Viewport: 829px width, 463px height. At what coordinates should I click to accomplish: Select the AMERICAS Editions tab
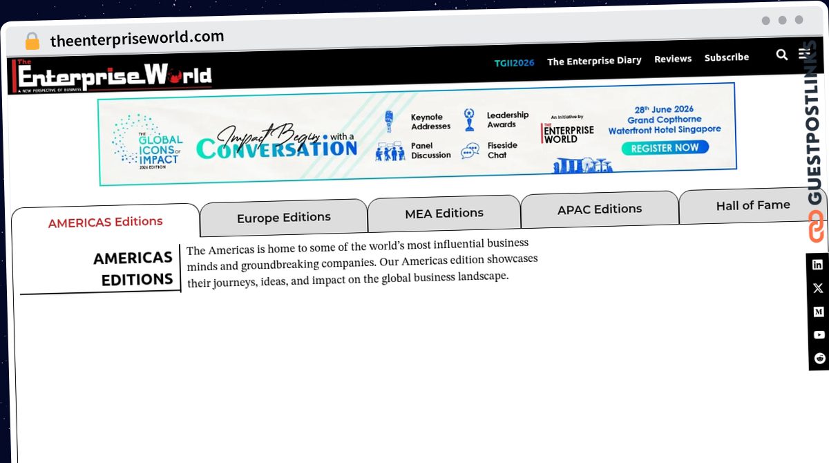[106, 223]
